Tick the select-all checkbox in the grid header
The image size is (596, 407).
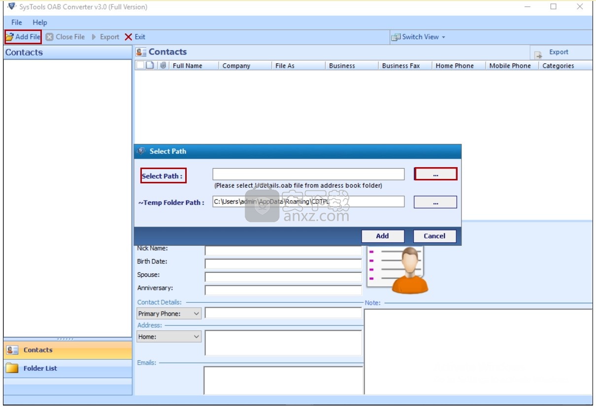(x=140, y=65)
